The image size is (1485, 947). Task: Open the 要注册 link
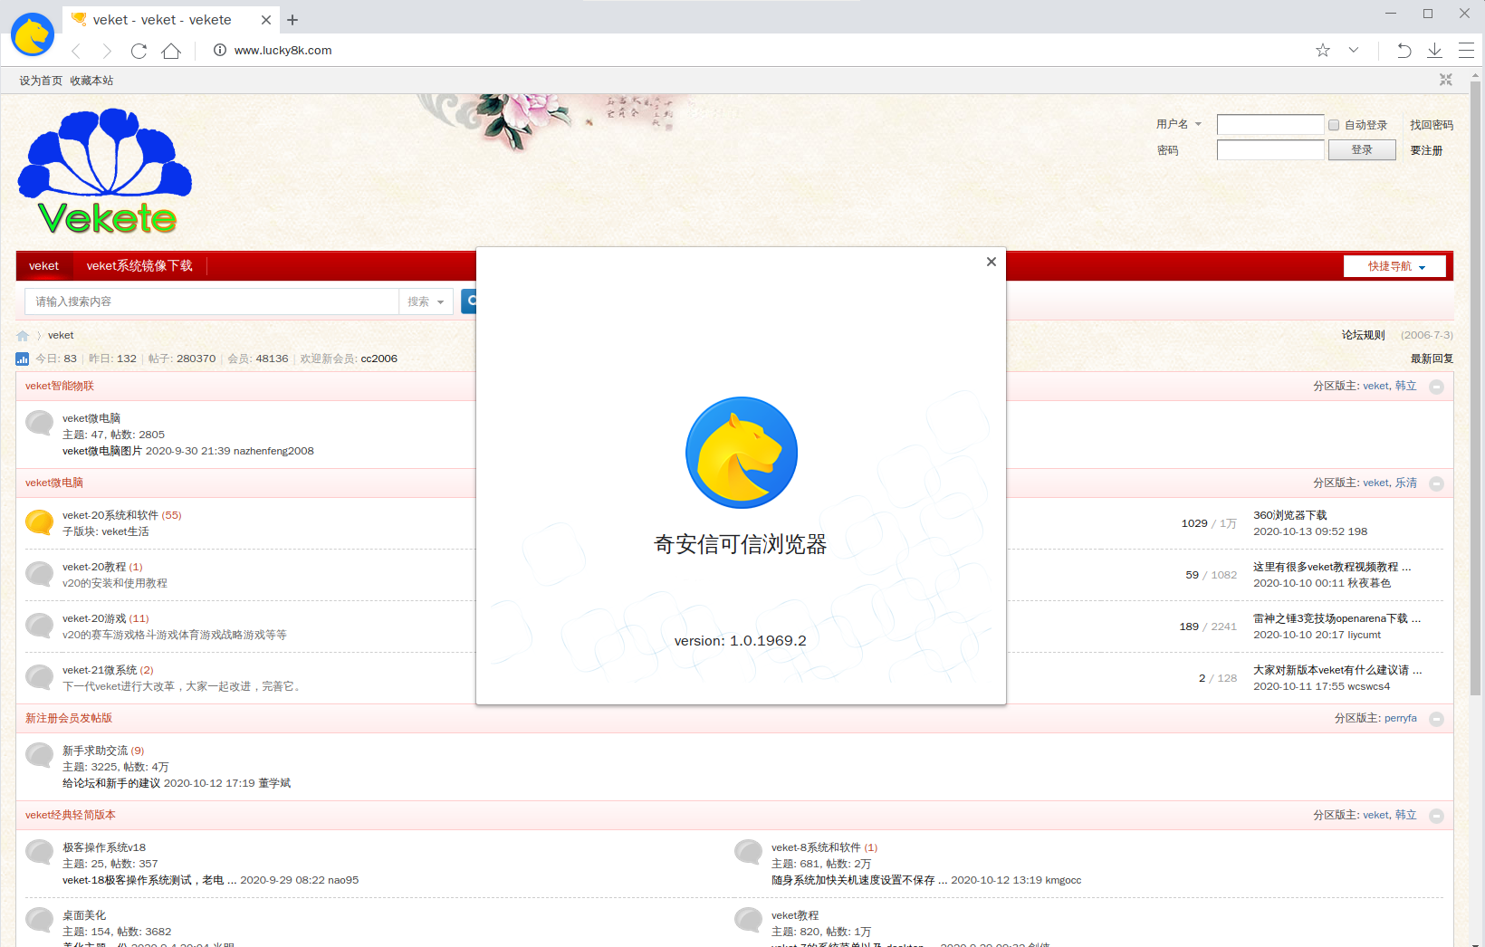point(1426,150)
